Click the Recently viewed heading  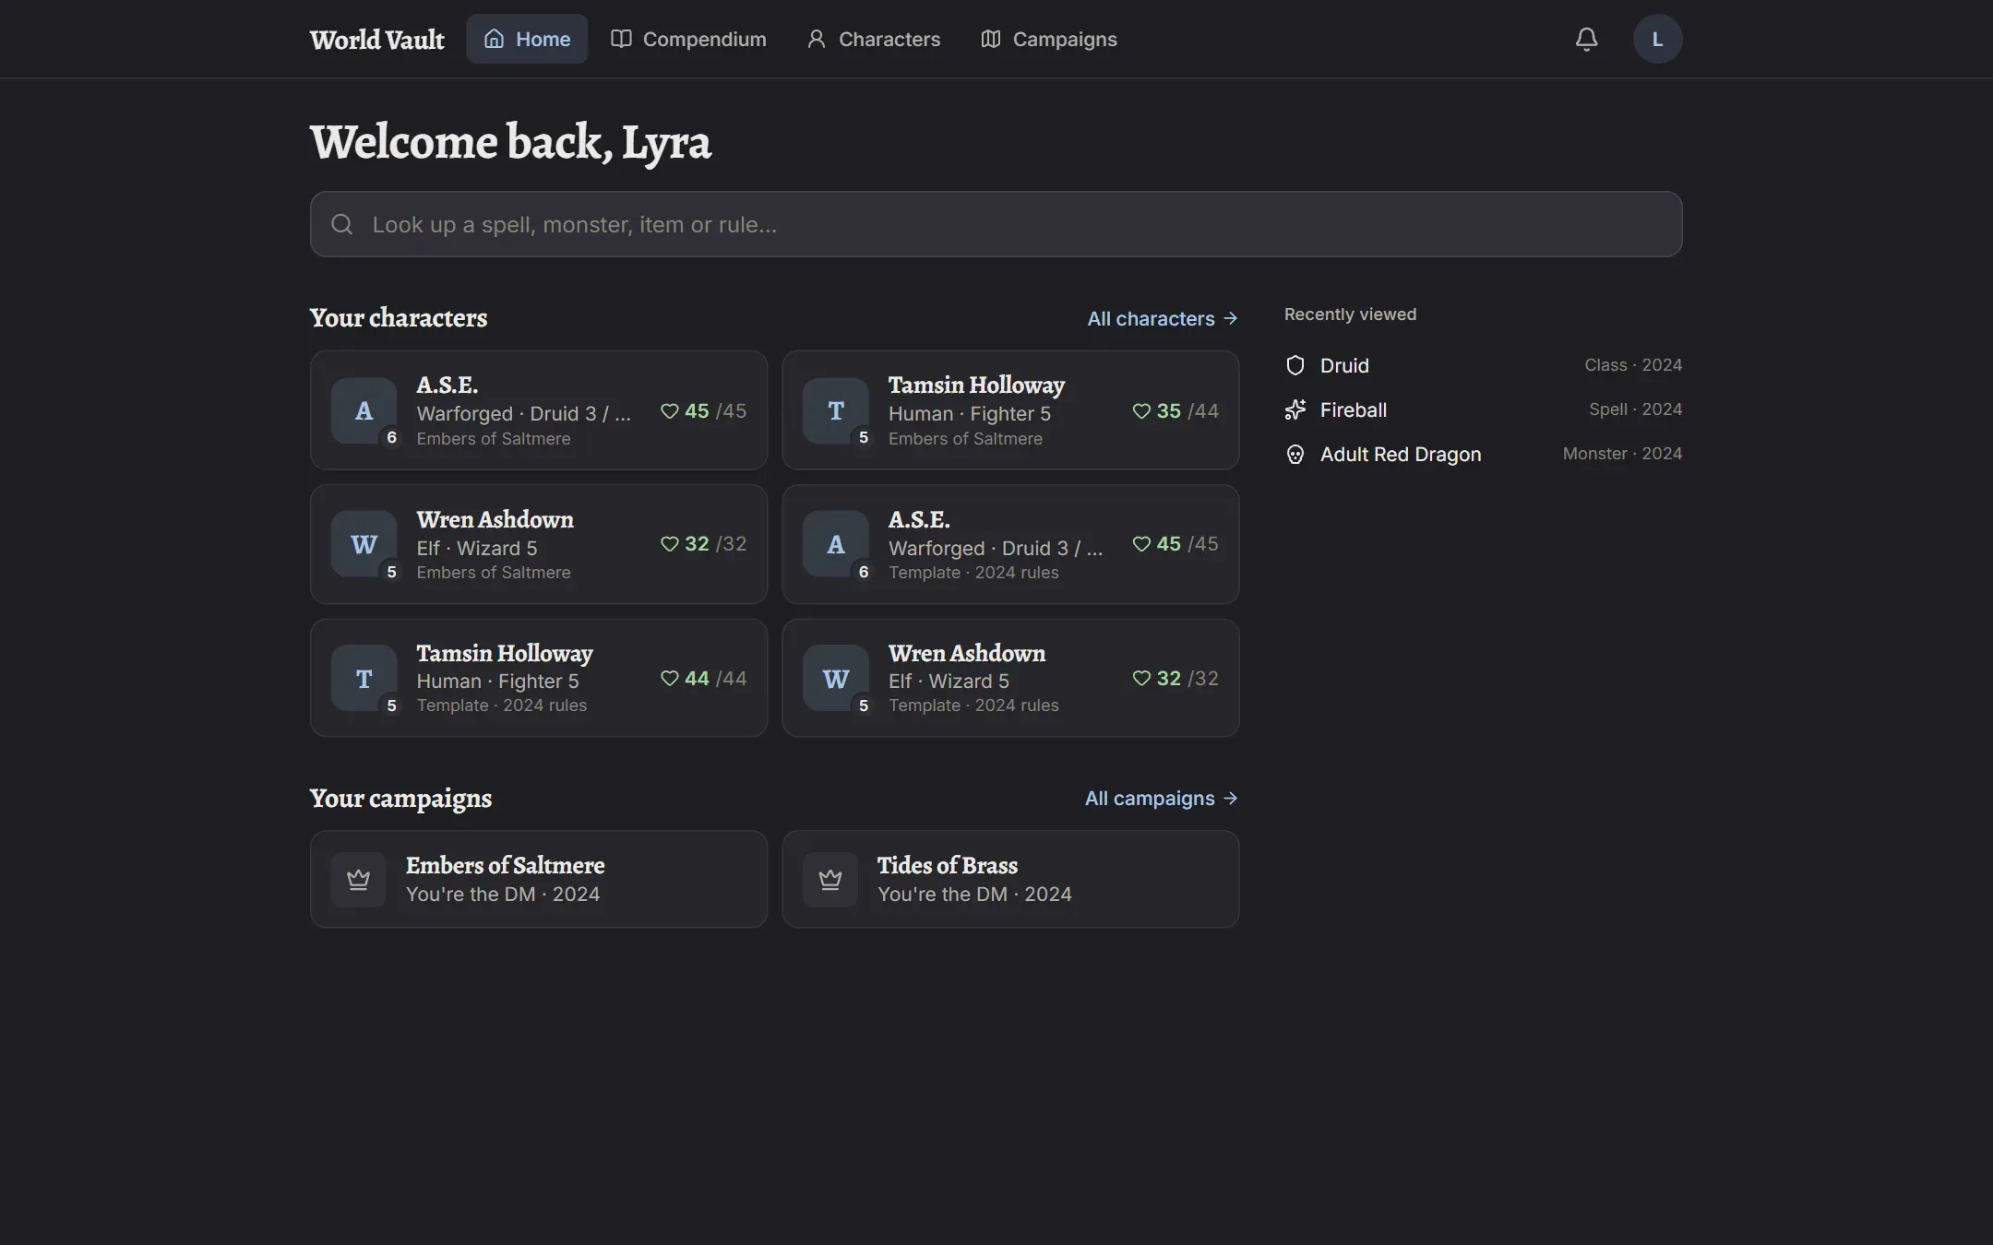[x=1350, y=314]
